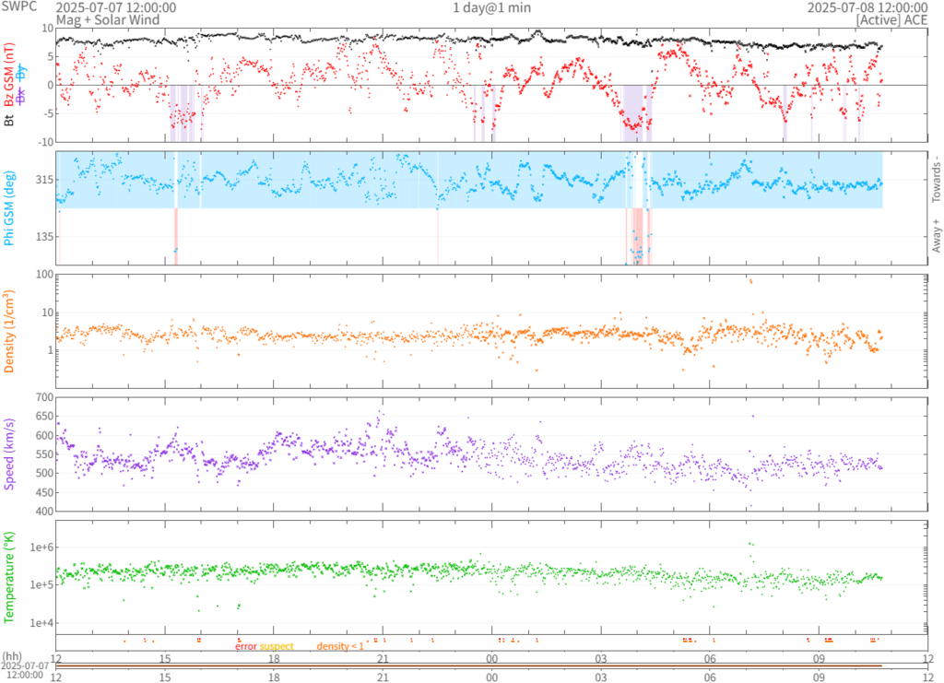
Task: Click the green Temperature axis label
Action: click(11, 576)
